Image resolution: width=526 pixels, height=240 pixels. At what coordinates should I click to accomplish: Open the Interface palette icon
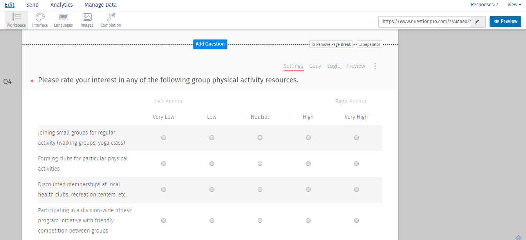tap(40, 17)
